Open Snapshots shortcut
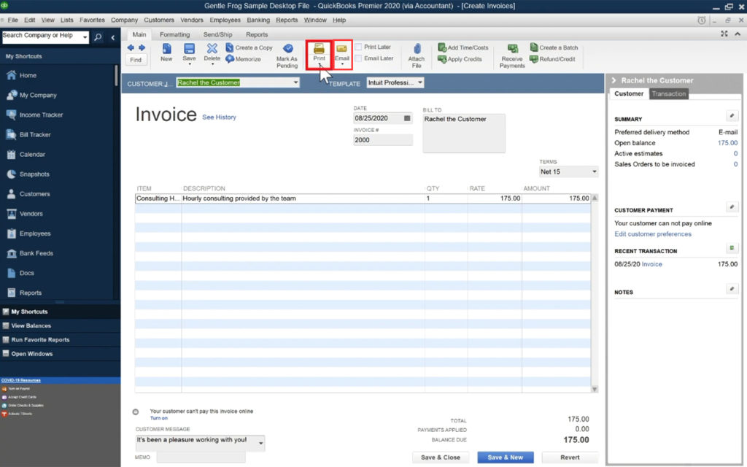The width and height of the screenshot is (747, 467). tap(34, 174)
